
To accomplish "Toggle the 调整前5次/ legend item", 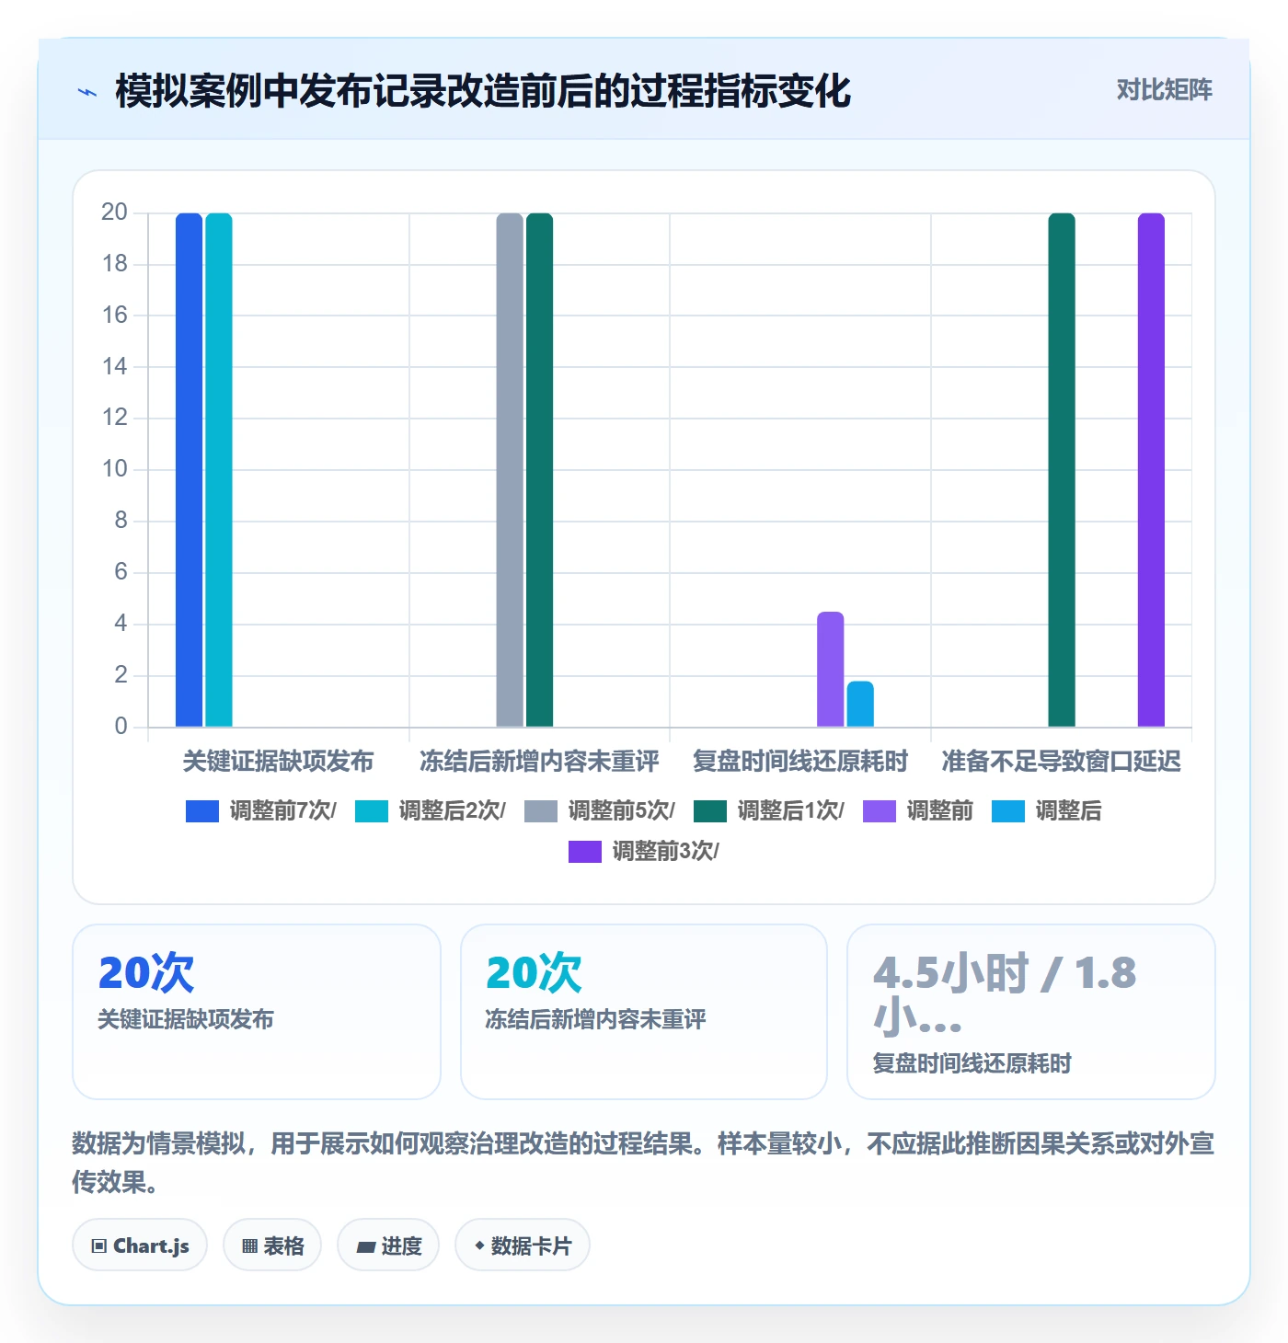I will pyautogui.click(x=600, y=810).
